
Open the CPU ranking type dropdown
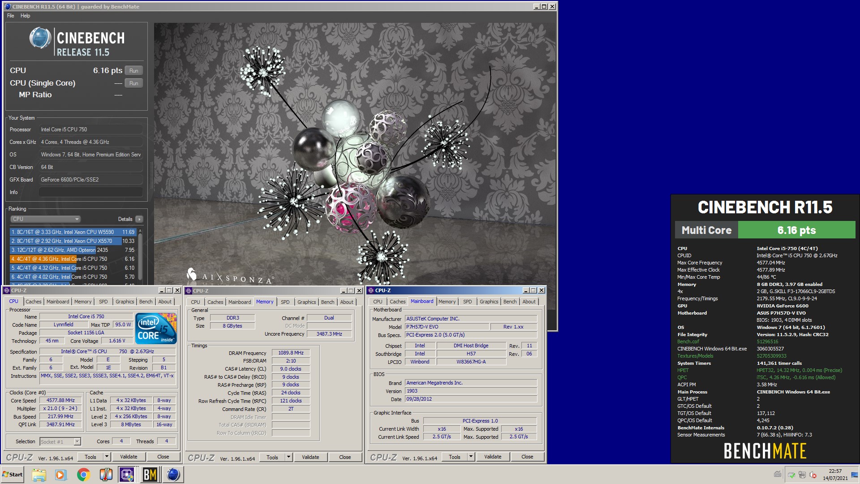tap(45, 219)
